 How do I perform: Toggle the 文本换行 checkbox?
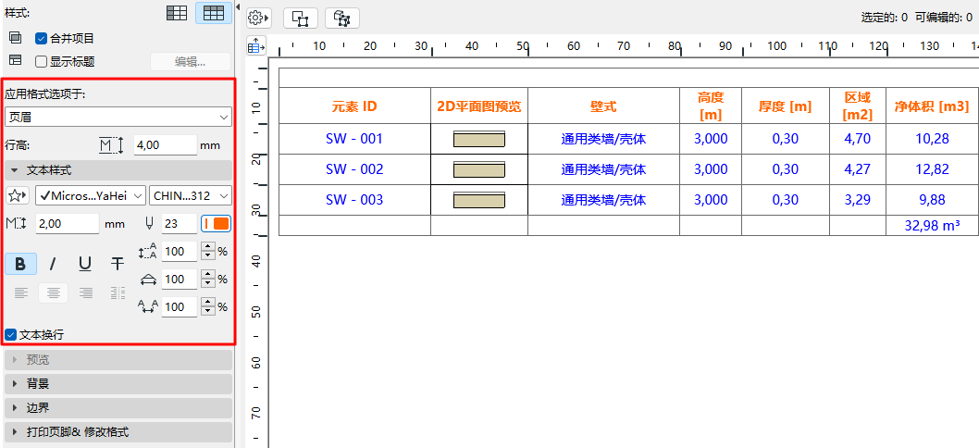coord(10,335)
